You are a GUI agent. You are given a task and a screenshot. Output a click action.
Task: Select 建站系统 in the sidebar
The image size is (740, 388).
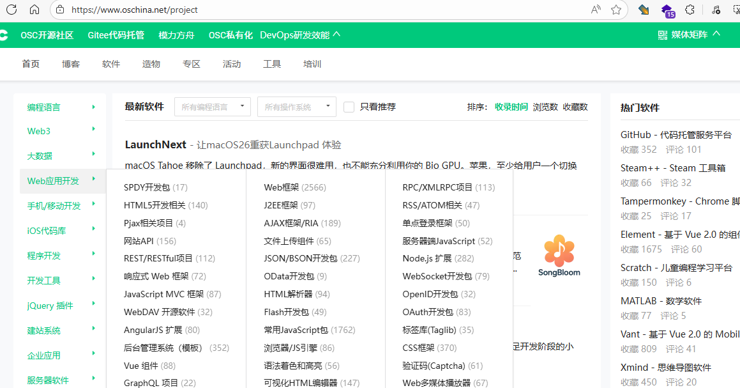44,330
